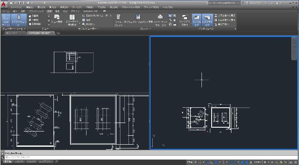Viewport: 299px width, 165px height.
Task: Click inside the upper-left viewport drawing
Action: tap(74, 64)
